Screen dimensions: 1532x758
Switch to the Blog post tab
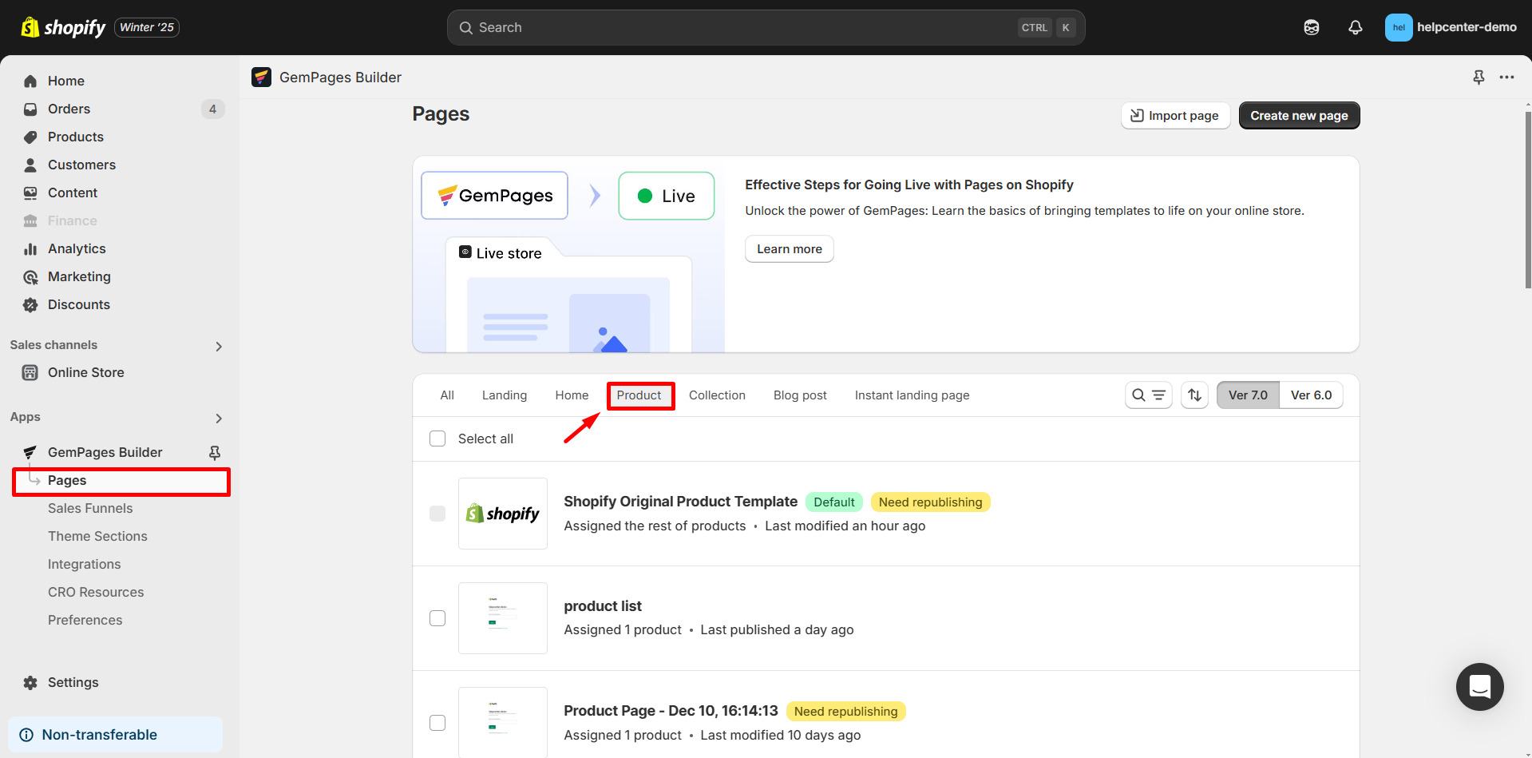(799, 395)
